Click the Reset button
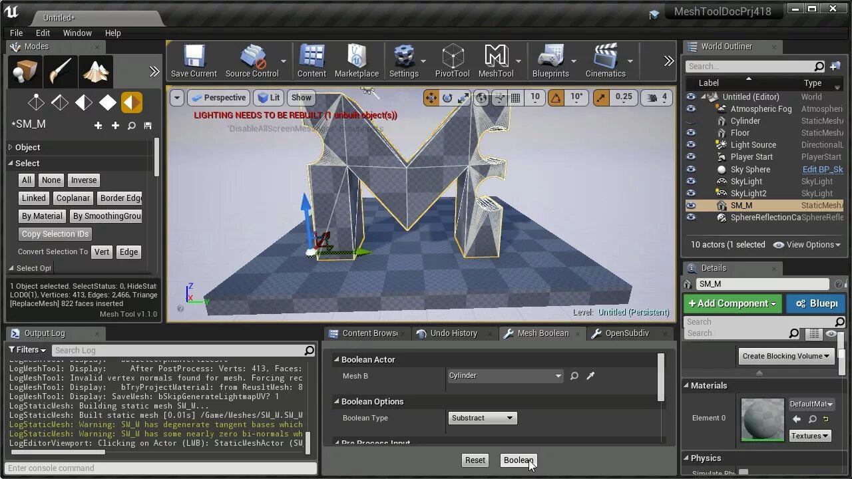The width and height of the screenshot is (852, 479). [x=475, y=460]
